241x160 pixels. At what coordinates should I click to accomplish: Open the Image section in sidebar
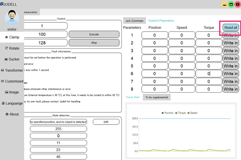[x=12, y=92]
